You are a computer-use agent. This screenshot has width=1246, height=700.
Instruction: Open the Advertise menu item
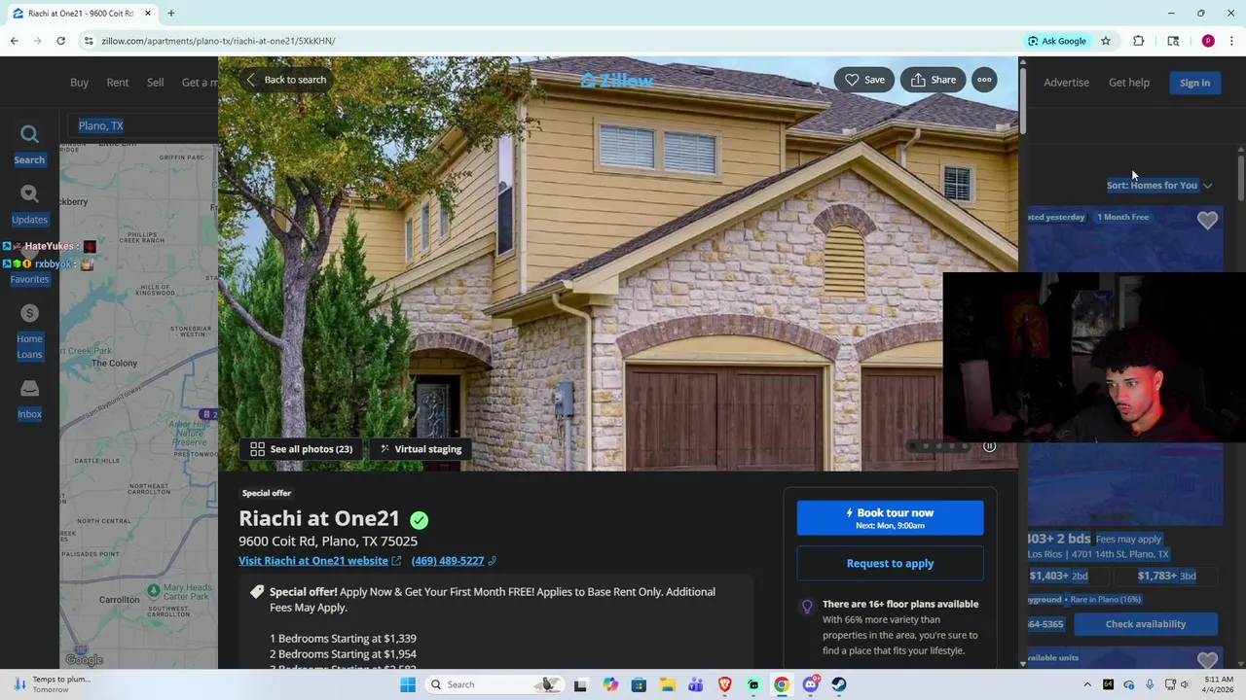[1066, 83]
